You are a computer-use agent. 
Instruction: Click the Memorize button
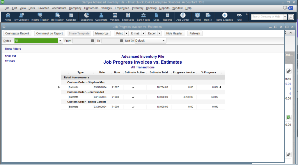pos(102,33)
